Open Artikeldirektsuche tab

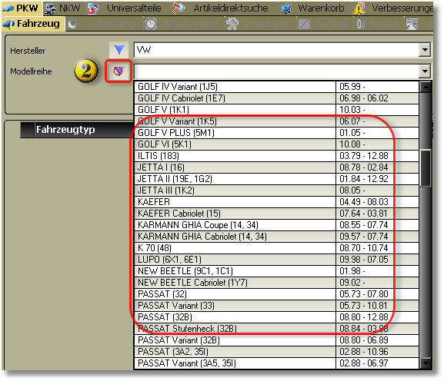221,8
